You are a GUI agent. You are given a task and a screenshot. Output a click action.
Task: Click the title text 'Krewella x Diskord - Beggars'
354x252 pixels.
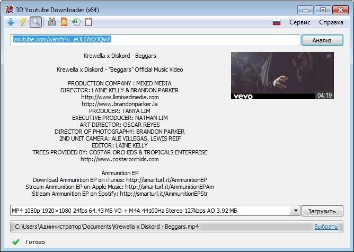[120, 56]
